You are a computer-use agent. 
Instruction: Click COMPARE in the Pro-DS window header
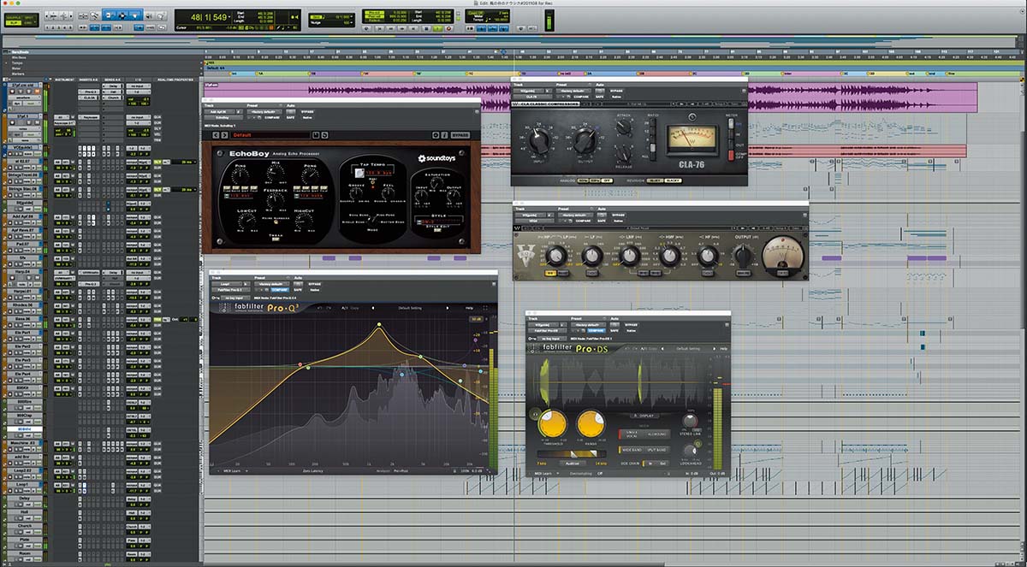click(597, 331)
